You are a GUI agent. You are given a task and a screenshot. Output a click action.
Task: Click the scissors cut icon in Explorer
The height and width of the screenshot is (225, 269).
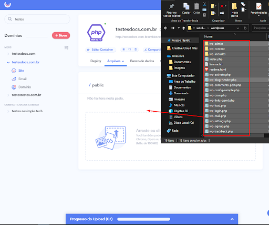click(x=204, y=4)
